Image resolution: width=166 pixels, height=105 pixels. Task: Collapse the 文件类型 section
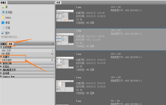pos(1,47)
